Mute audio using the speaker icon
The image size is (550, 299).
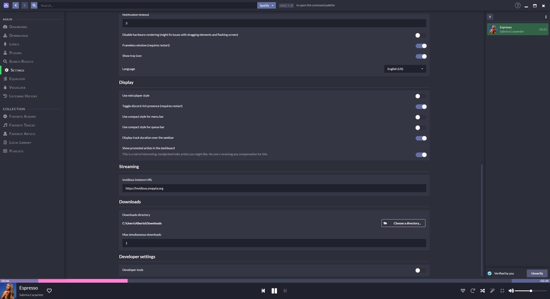pos(511,291)
